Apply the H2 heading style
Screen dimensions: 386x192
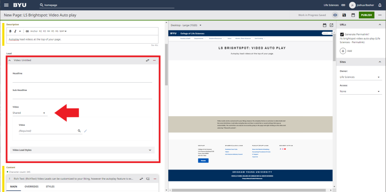[40, 31]
